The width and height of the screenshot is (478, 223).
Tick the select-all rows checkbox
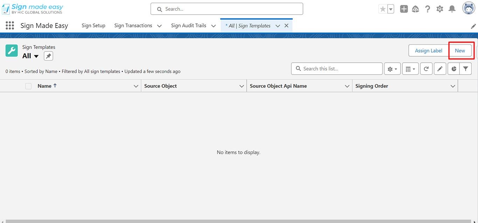point(28,86)
